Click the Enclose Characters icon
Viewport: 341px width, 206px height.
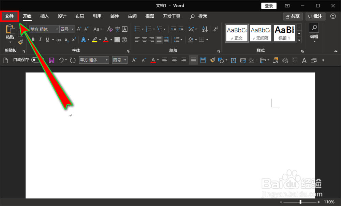[124, 39]
